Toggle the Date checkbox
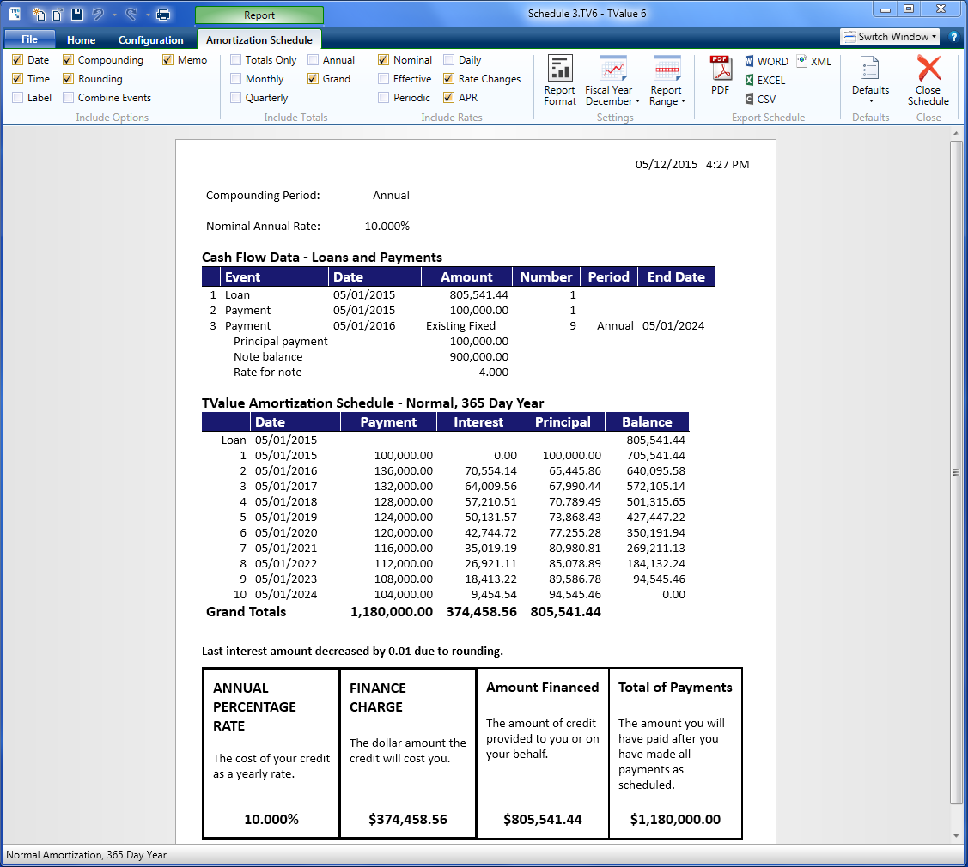 18,60
